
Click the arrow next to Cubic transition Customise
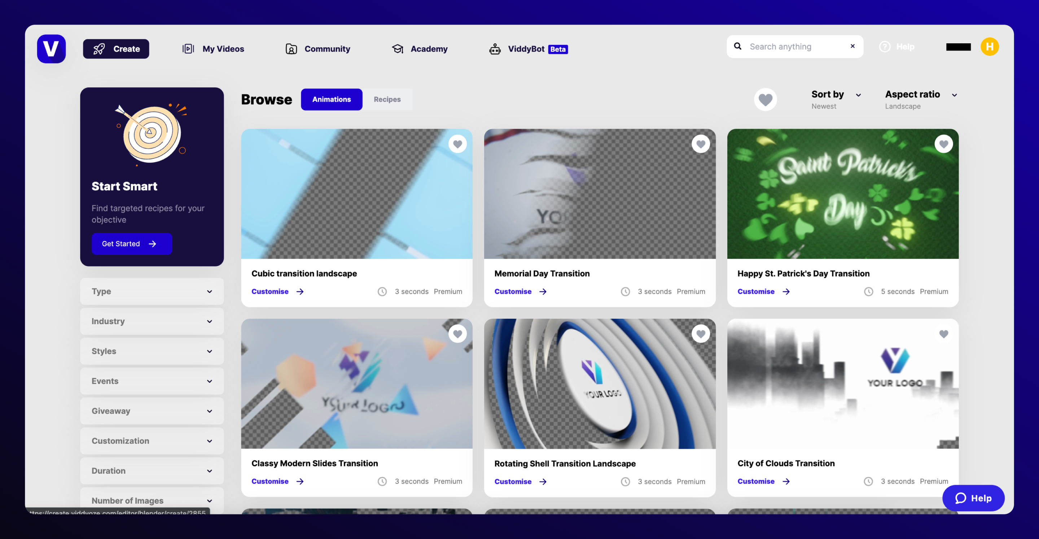(300, 291)
